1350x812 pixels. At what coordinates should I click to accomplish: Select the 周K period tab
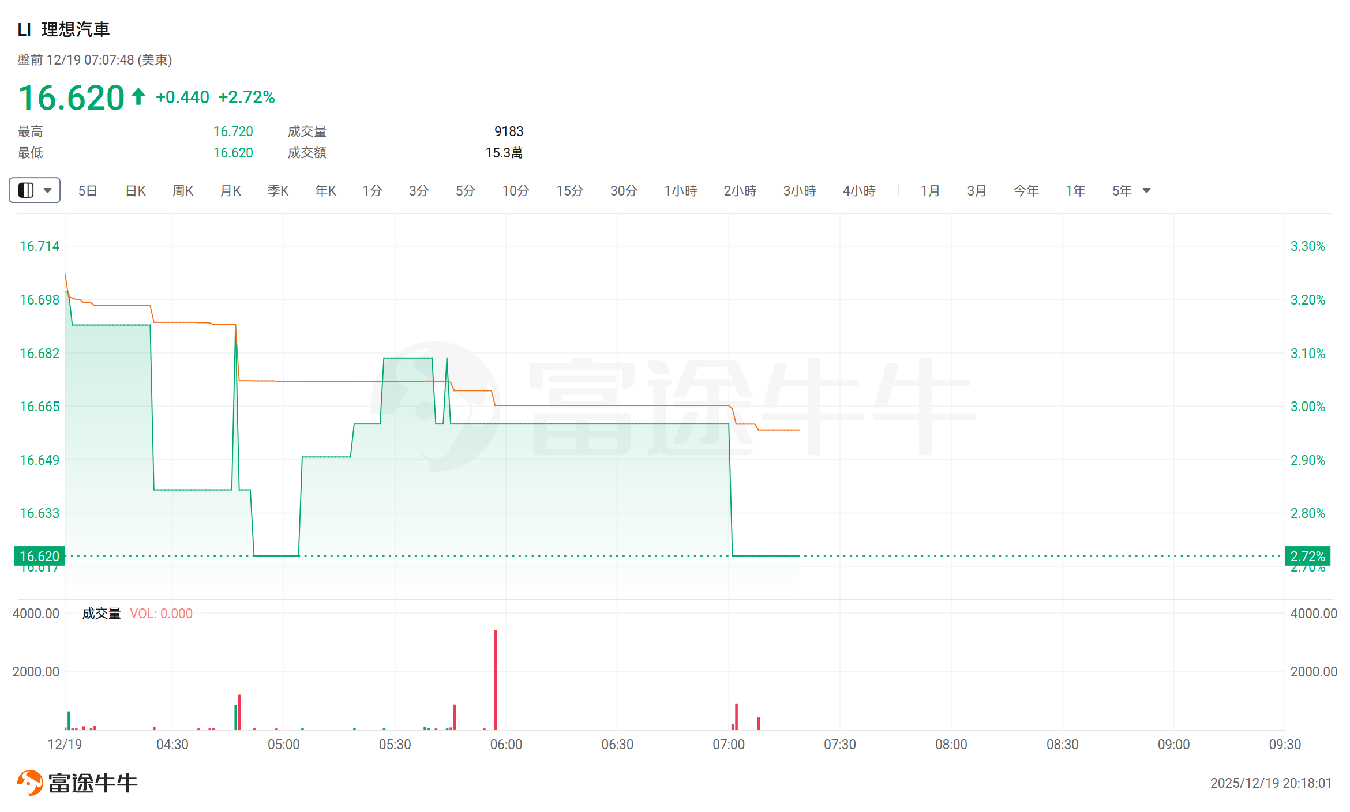[183, 190]
